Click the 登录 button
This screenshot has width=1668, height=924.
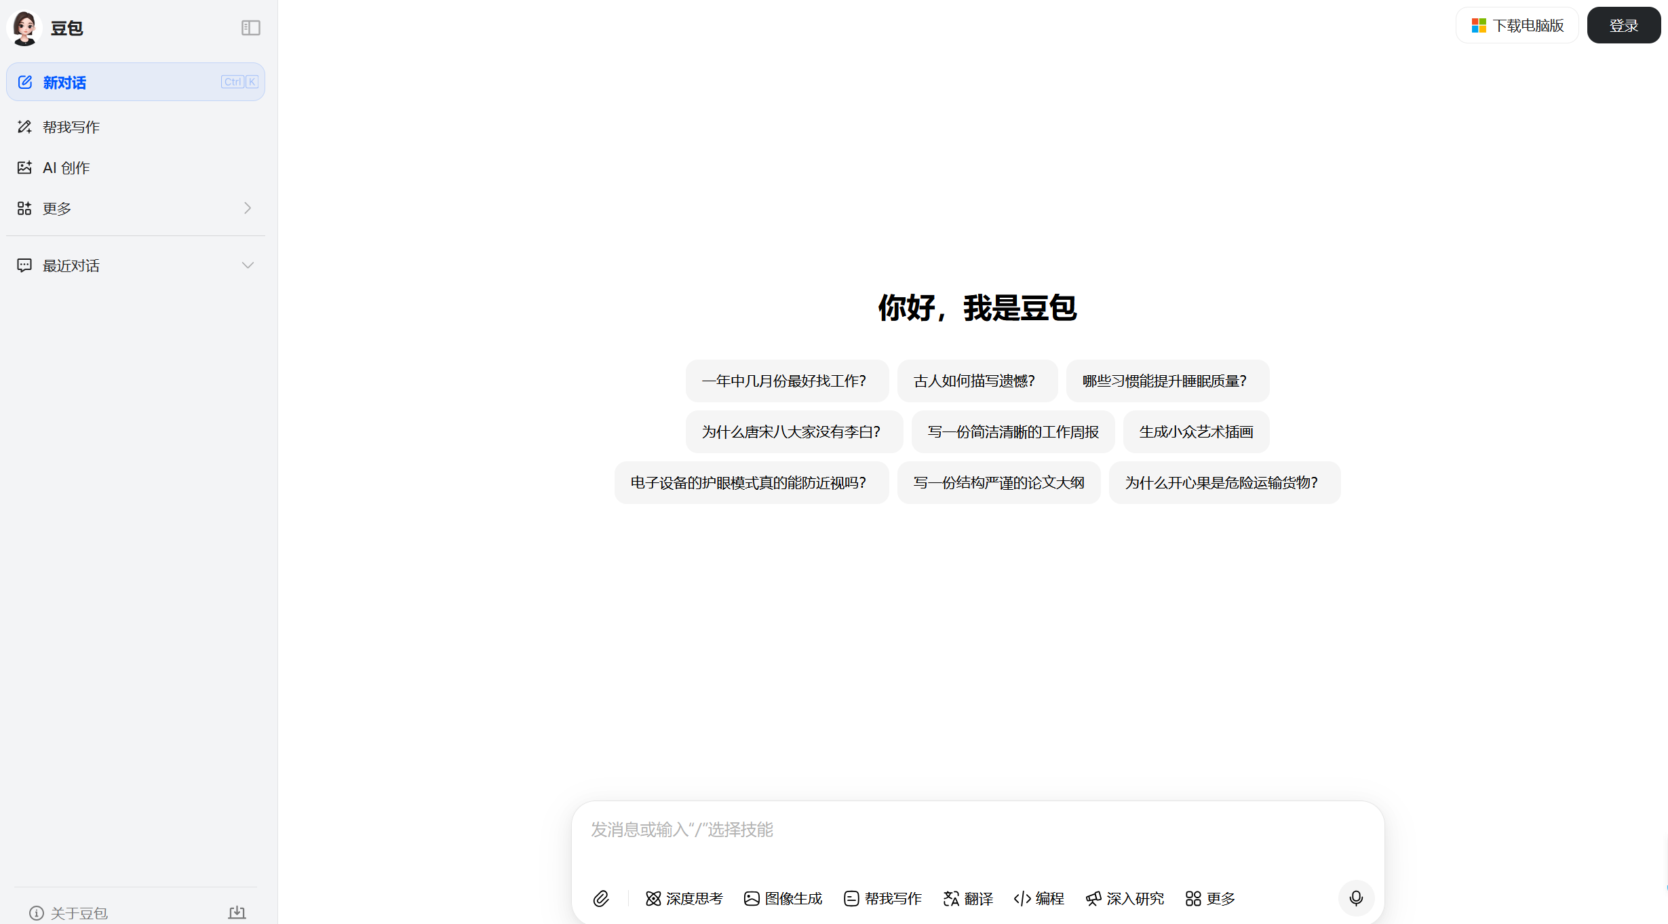(1623, 25)
